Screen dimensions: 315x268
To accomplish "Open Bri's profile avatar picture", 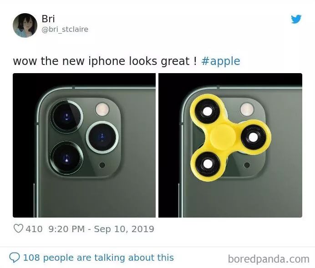I will coord(25,25).
